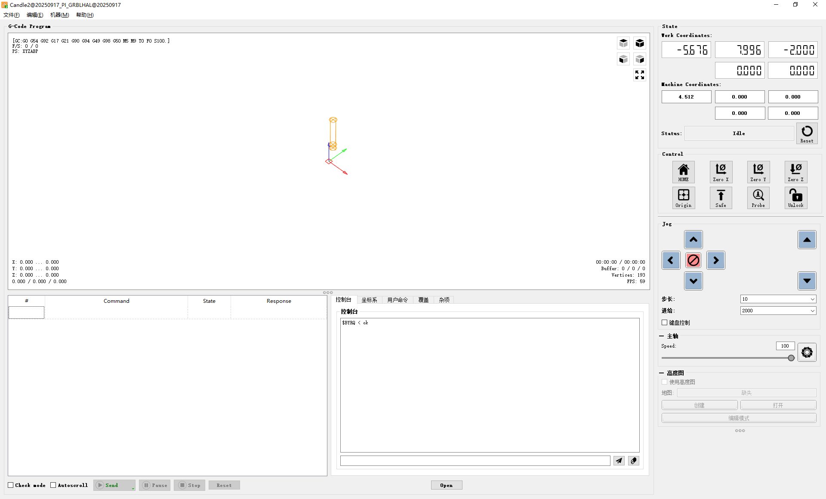Toggle the Autoscroll checkbox
This screenshot has height=499, width=826.
click(53, 485)
